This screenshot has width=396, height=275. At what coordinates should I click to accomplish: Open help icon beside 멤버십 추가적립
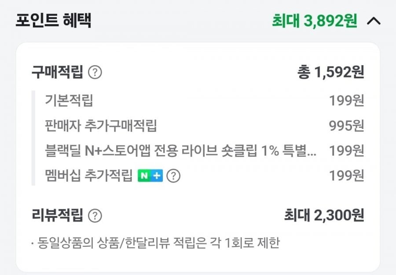coord(173,176)
